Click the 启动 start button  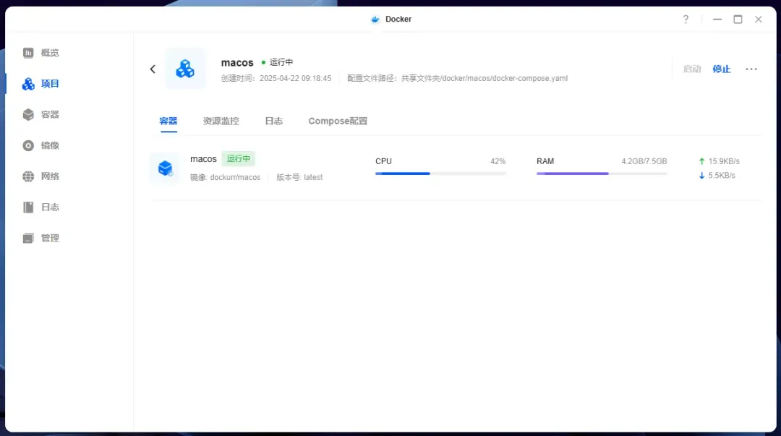(x=692, y=69)
